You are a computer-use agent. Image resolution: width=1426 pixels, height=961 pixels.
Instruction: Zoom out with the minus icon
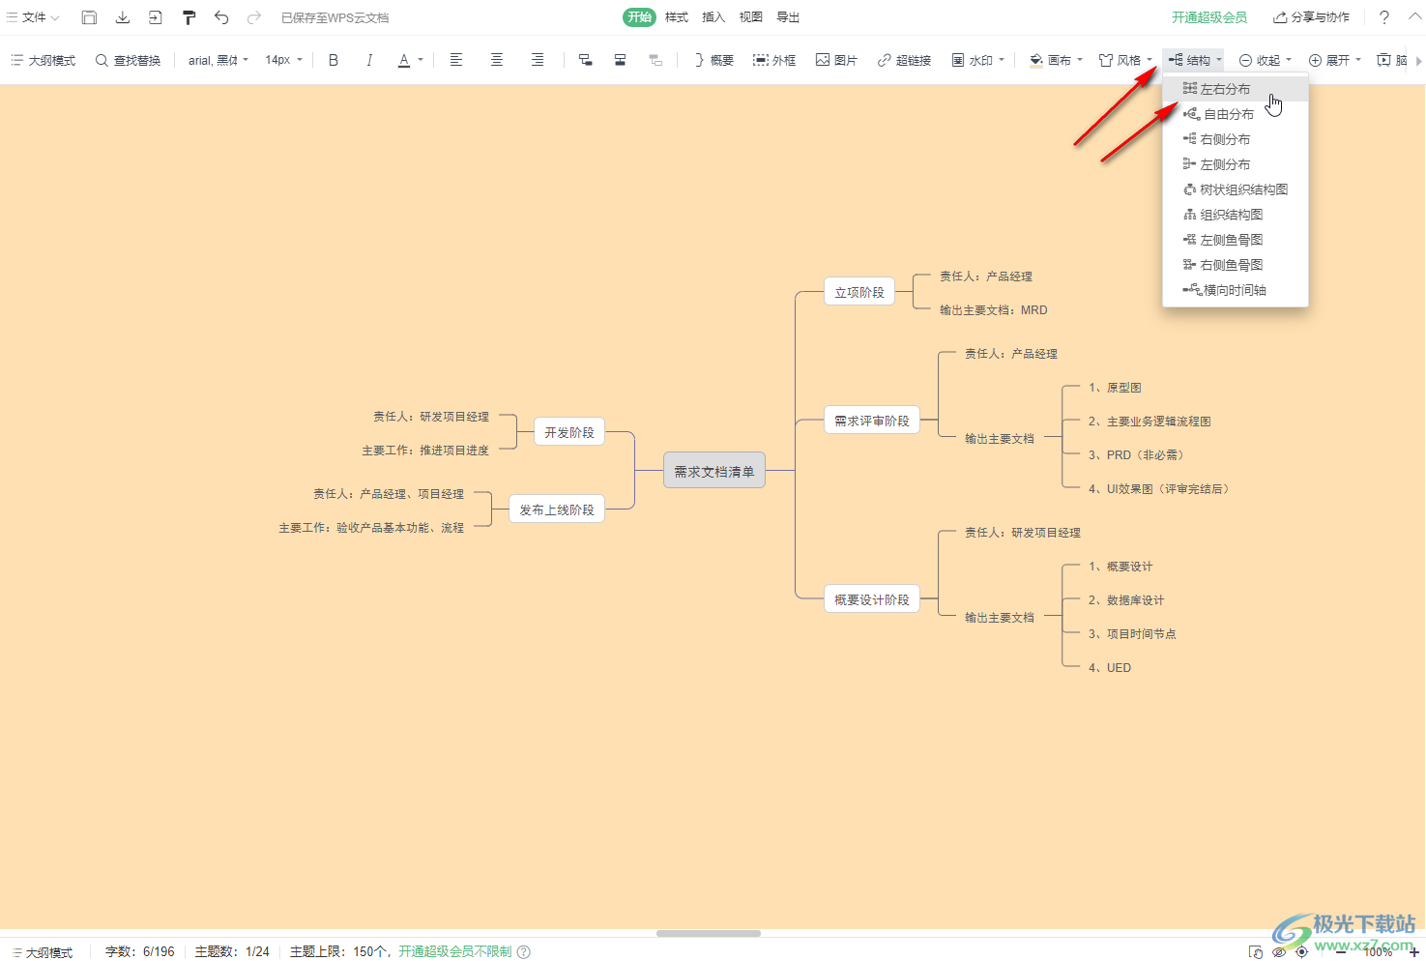(1341, 952)
